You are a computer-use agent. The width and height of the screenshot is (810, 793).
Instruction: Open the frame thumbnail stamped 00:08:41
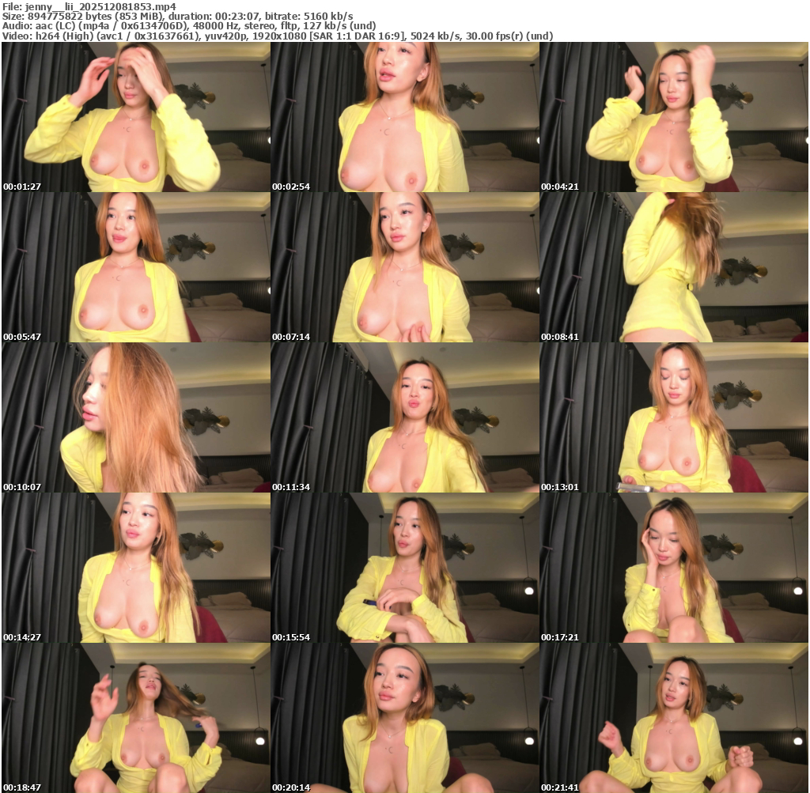(x=674, y=267)
